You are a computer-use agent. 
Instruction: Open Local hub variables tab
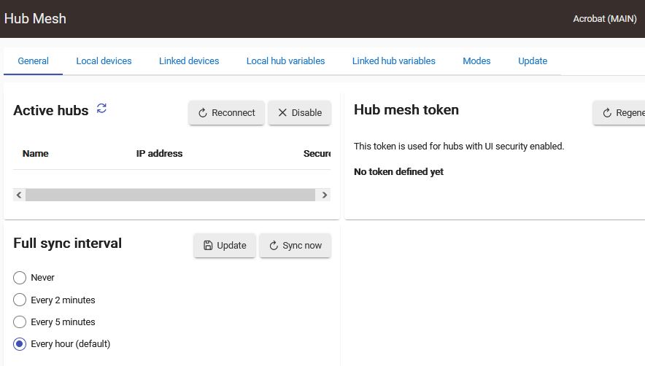[x=285, y=61]
